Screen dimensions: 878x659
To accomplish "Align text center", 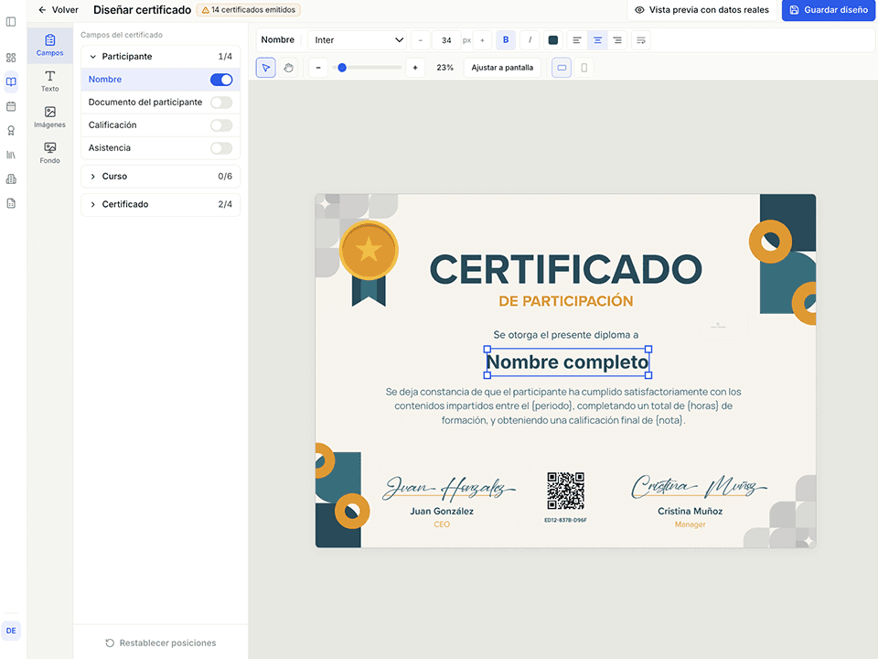I will point(597,39).
